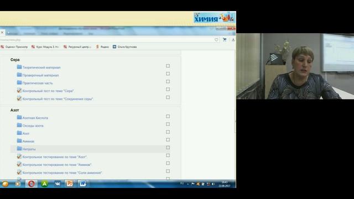Click the Химия logo banner

(214, 18)
